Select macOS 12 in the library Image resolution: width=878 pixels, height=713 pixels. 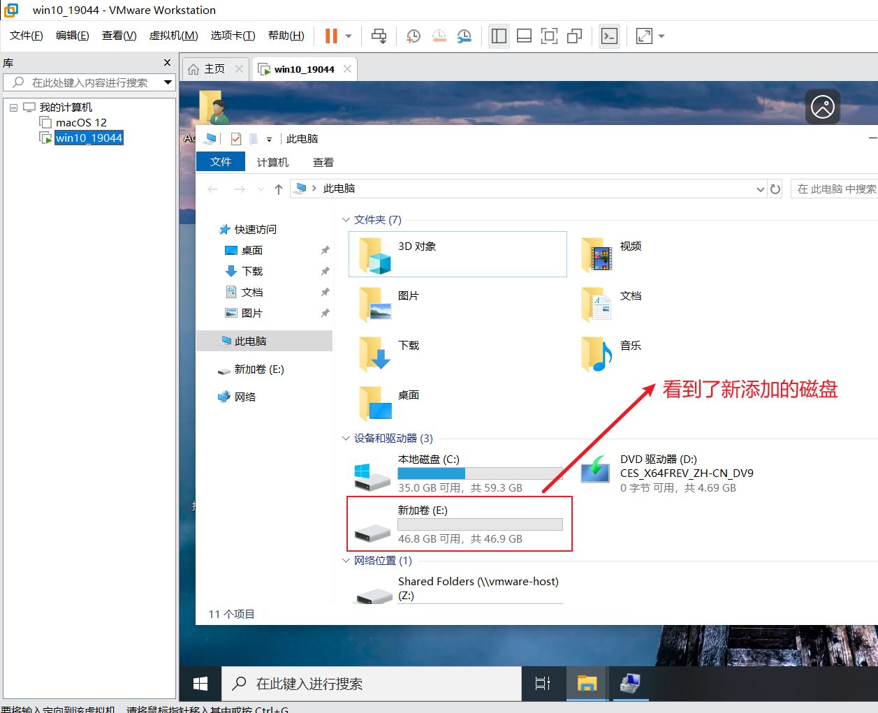tap(81, 122)
